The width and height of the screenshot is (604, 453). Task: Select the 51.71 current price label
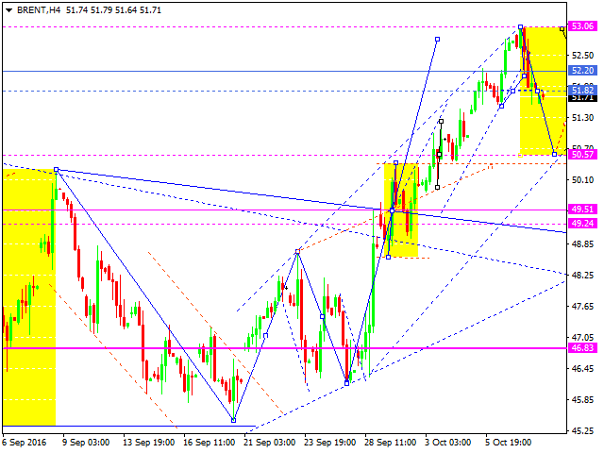pos(583,98)
